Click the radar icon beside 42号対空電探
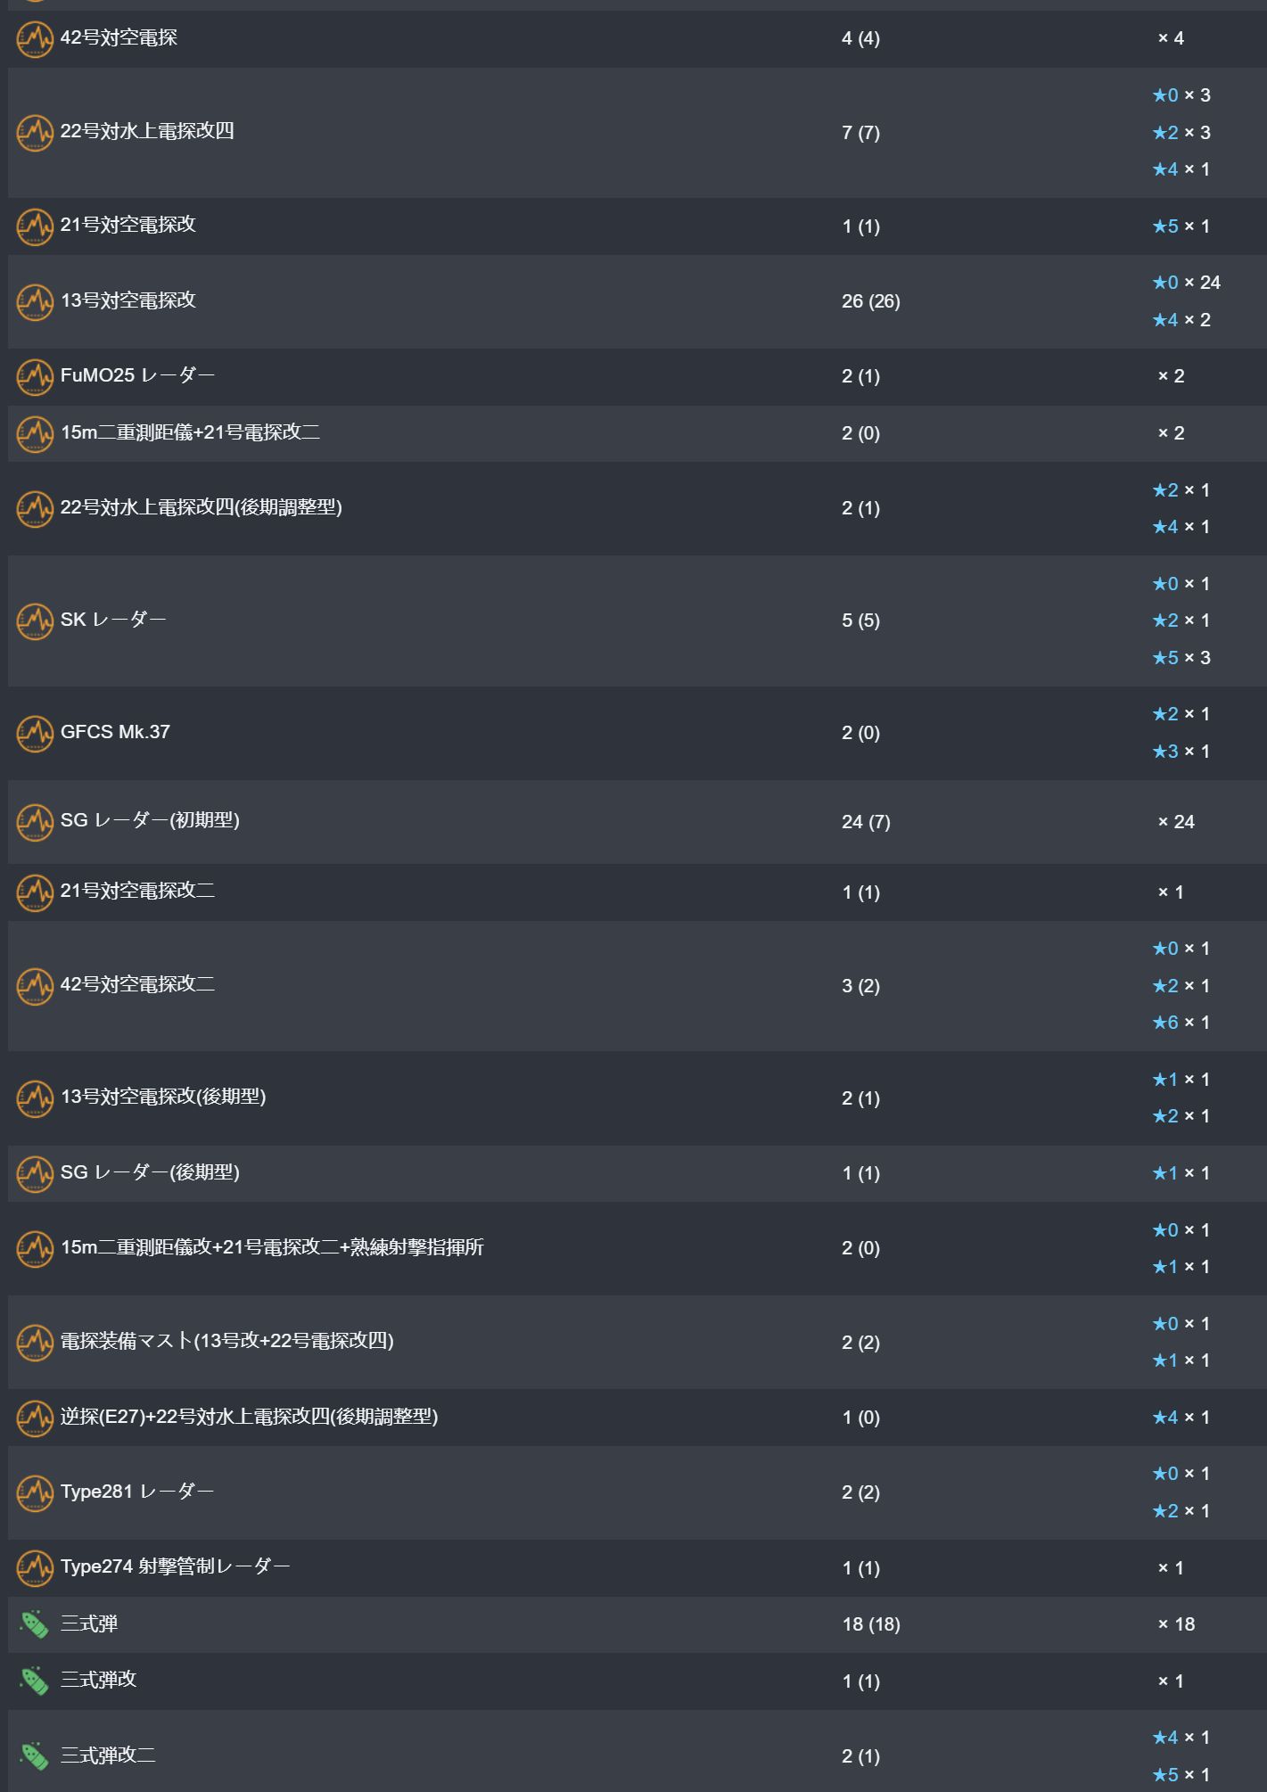Screen dimensions: 1267x1792 coord(35,38)
